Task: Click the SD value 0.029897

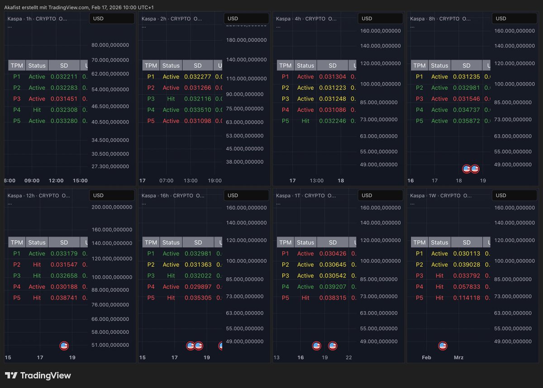Action: pyautogui.click(x=198, y=287)
